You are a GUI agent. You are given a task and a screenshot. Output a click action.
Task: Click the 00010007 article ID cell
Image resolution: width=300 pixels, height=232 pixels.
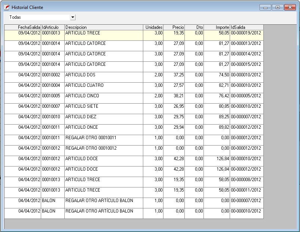(x=53, y=109)
